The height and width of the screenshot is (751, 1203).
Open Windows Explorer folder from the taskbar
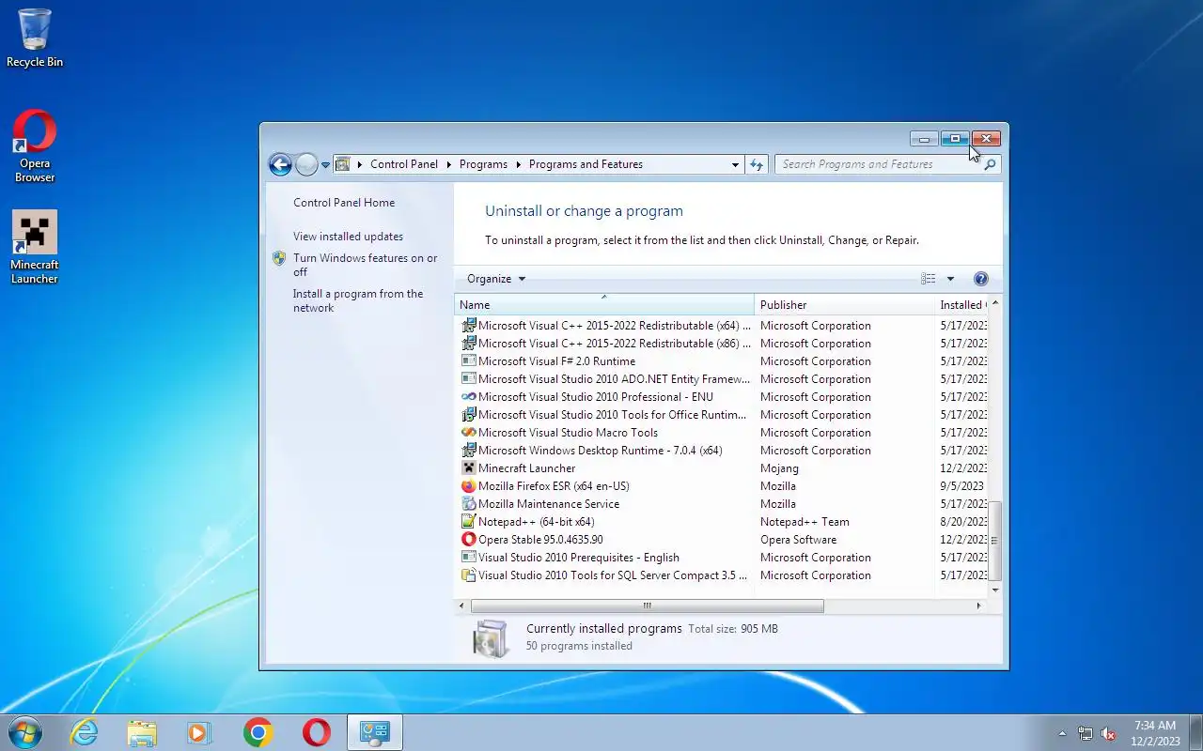click(142, 732)
